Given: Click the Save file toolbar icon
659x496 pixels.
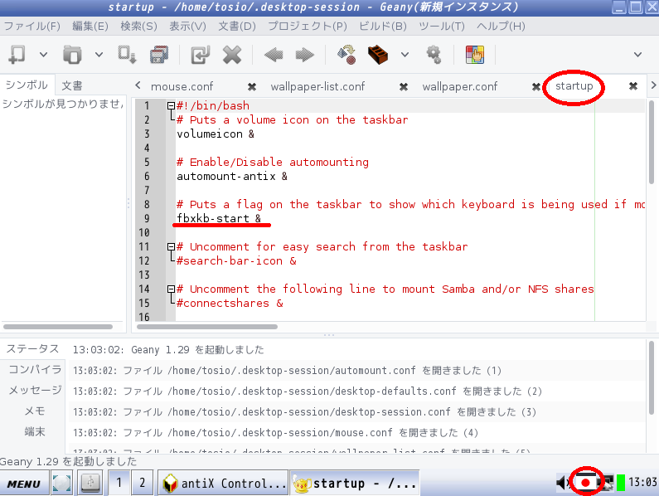Looking at the screenshot, I should pos(127,55).
